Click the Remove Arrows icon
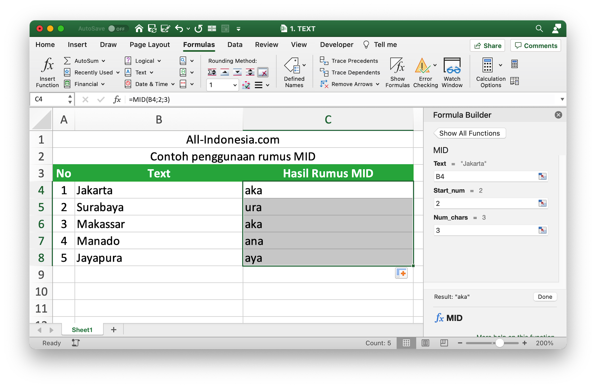 324,84
